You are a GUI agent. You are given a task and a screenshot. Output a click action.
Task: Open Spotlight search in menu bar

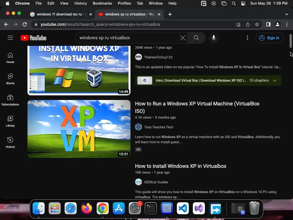pyautogui.click(x=233, y=3)
